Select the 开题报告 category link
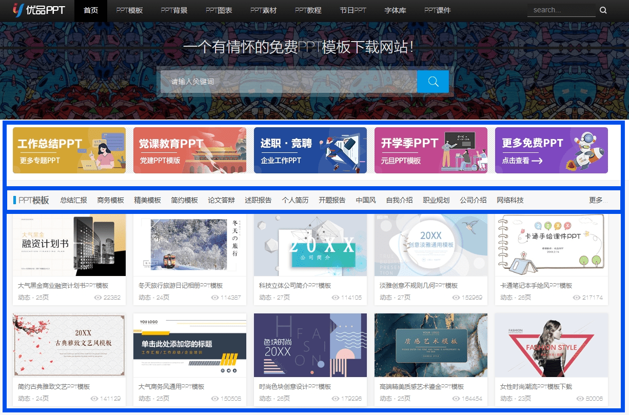The width and height of the screenshot is (629, 415). [332, 200]
